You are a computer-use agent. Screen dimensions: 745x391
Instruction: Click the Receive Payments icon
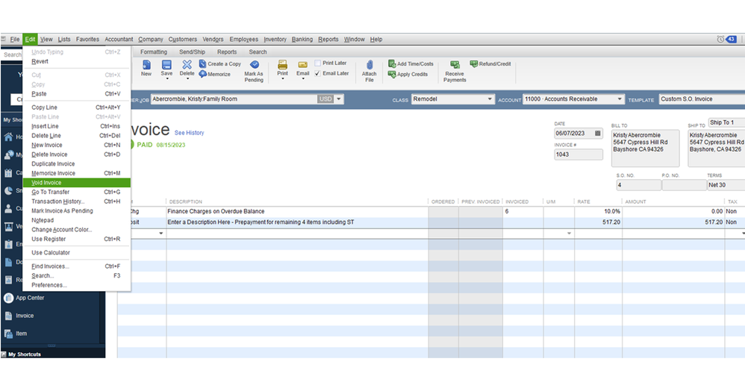[454, 66]
